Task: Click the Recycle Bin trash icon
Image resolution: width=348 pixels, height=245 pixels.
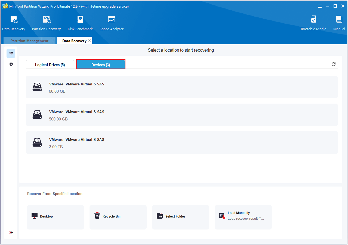Action: click(97, 216)
